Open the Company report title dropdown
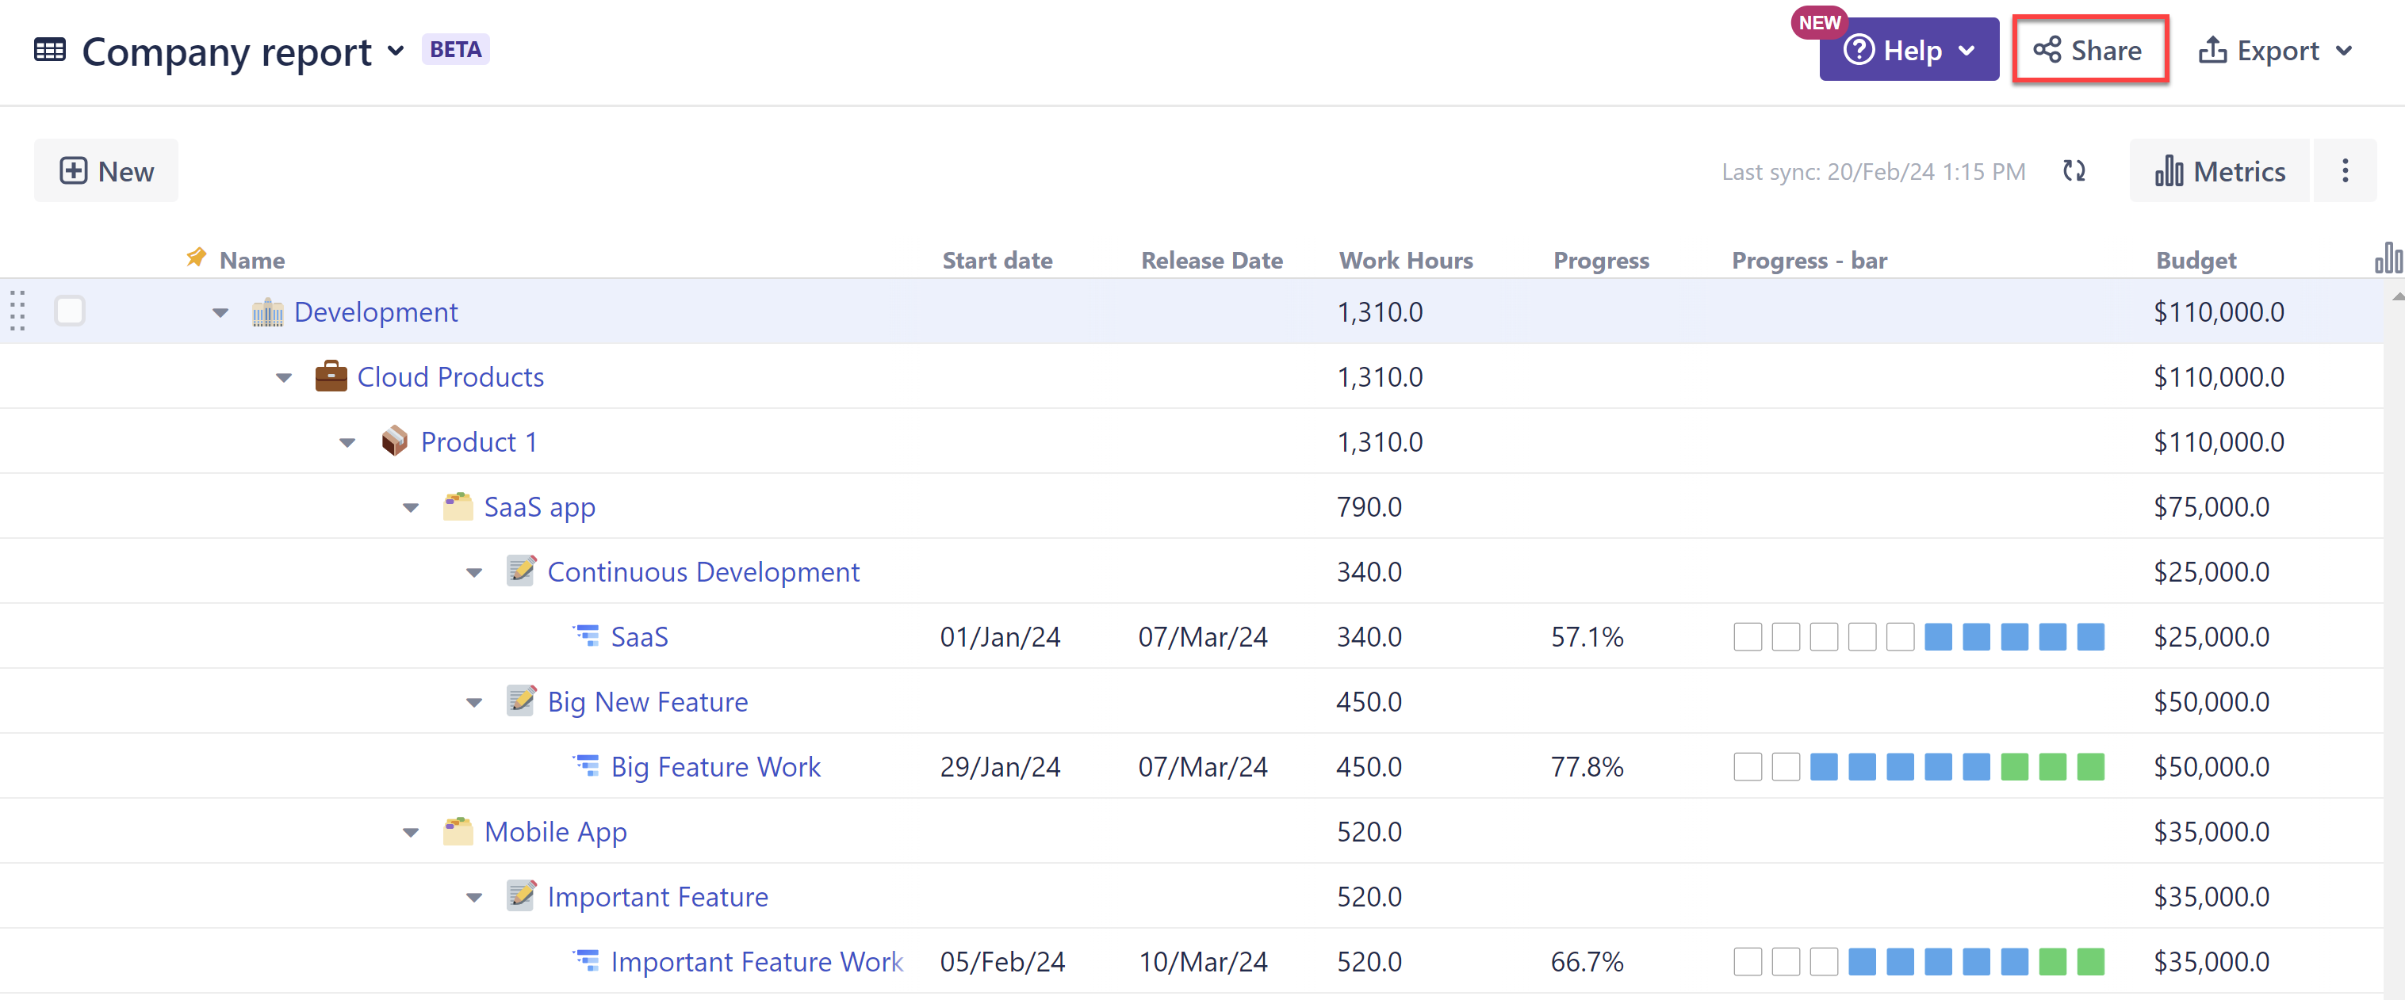Image resolution: width=2405 pixels, height=1000 pixels. coord(396,51)
